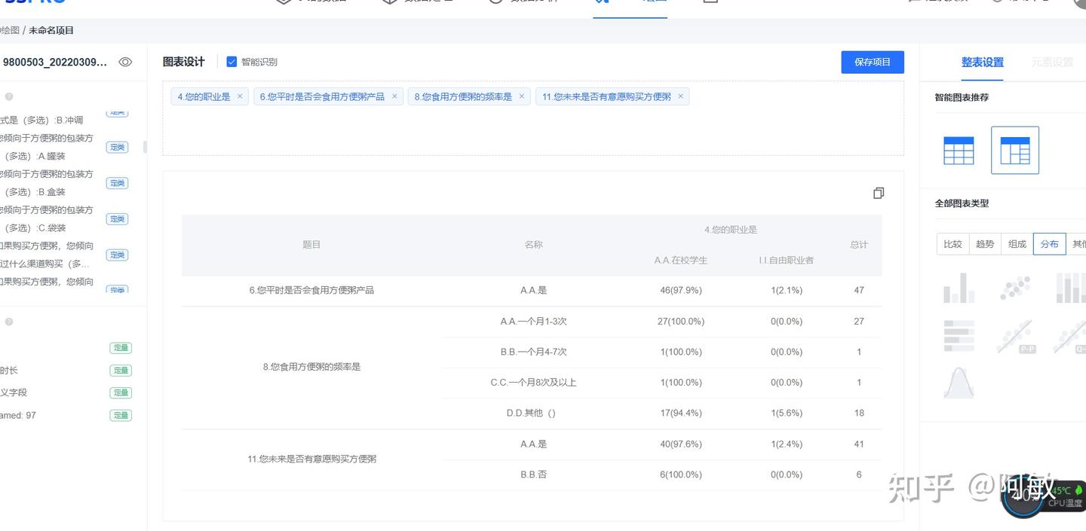Click the A.A.一个月1-3次 row label
Screen dimensions: 1086x531
pos(533,322)
